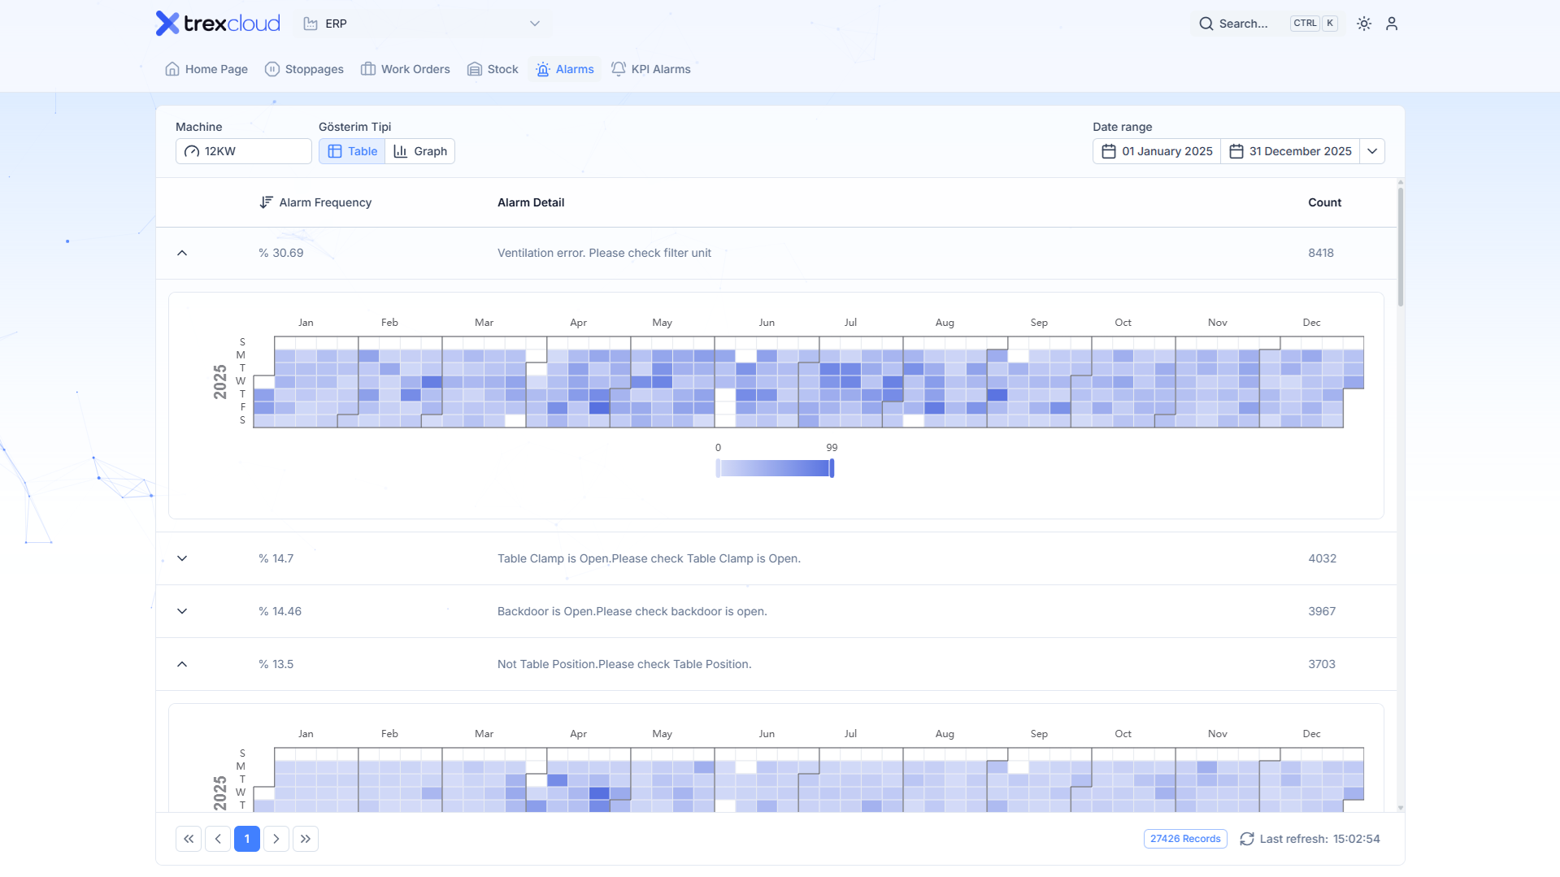This screenshot has height=877, width=1560.
Task: Open the Stoppages tab
Action: pos(304,69)
